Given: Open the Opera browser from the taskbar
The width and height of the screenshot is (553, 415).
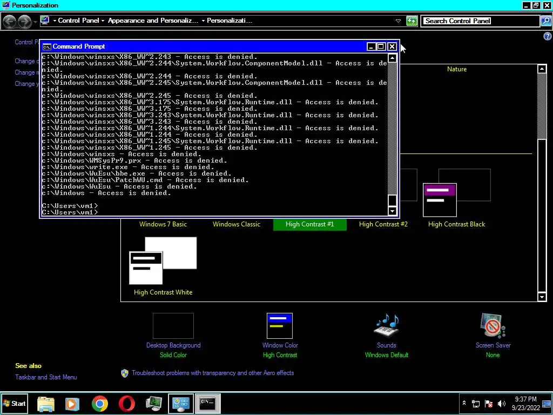Looking at the screenshot, I should (x=126, y=404).
